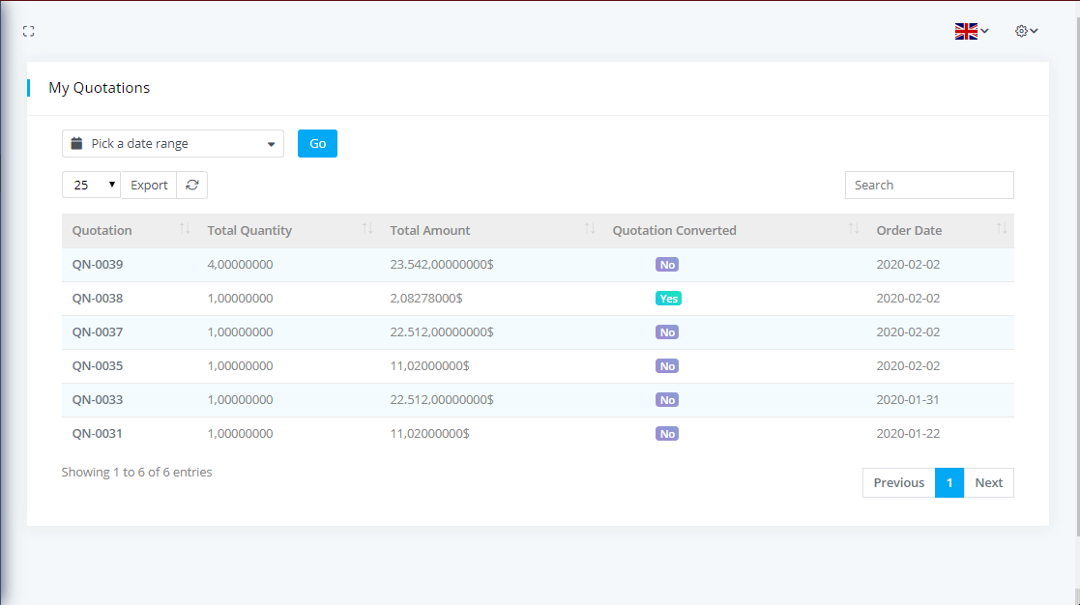Open quotation QN-0031 row
The image size is (1080, 605).
(x=98, y=434)
